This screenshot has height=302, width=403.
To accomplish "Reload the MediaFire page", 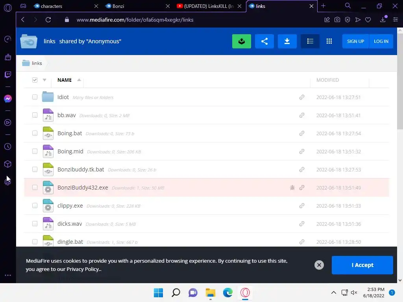I will click(x=48, y=20).
